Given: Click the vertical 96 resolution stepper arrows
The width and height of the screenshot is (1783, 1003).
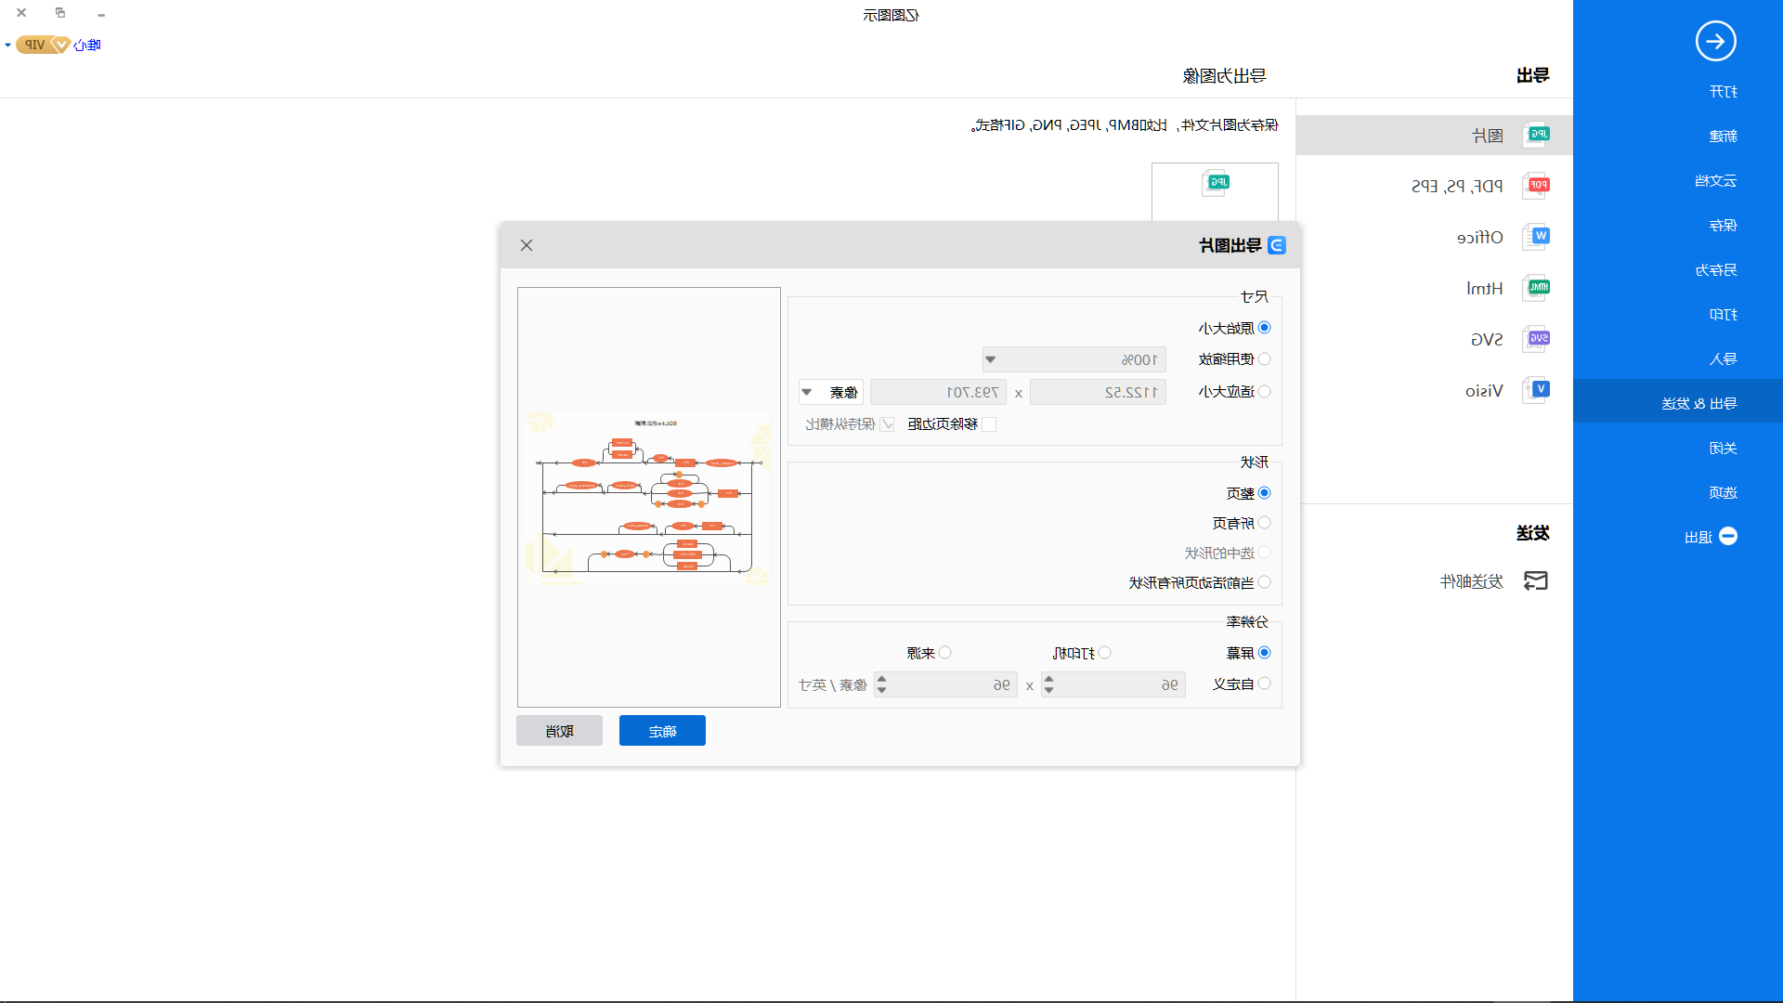Looking at the screenshot, I should pos(881,685).
